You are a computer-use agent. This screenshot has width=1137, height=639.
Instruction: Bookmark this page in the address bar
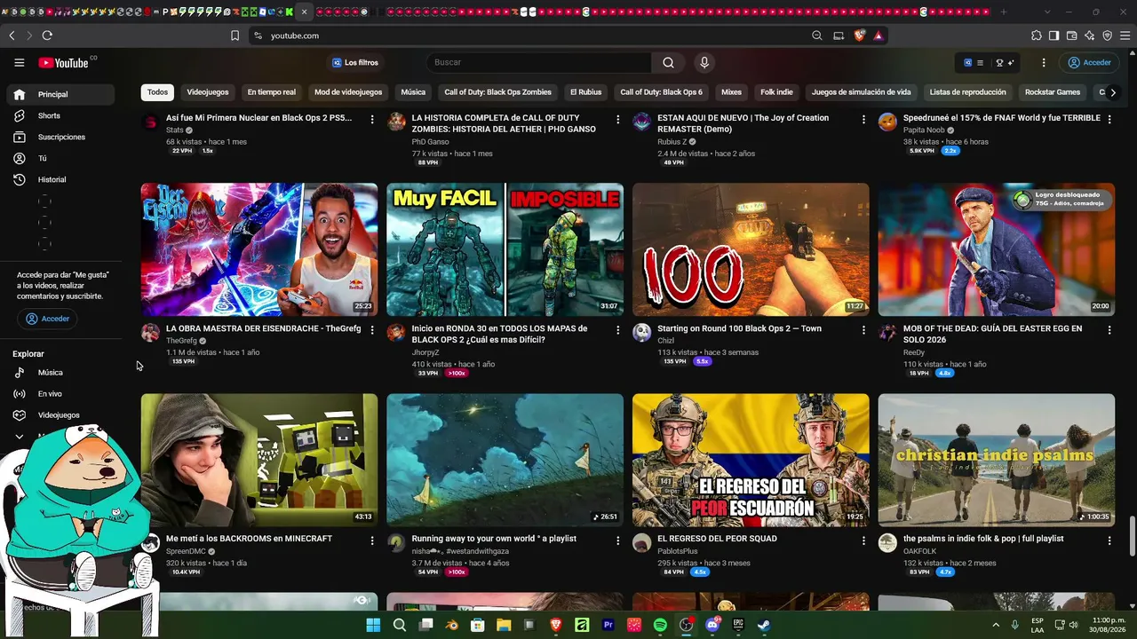pos(235,35)
